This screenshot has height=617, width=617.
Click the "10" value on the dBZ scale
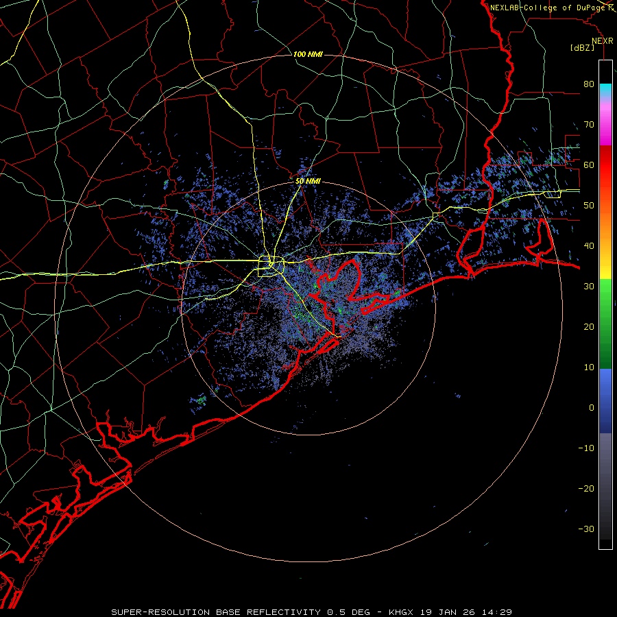pyautogui.click(x=589, y=367)
